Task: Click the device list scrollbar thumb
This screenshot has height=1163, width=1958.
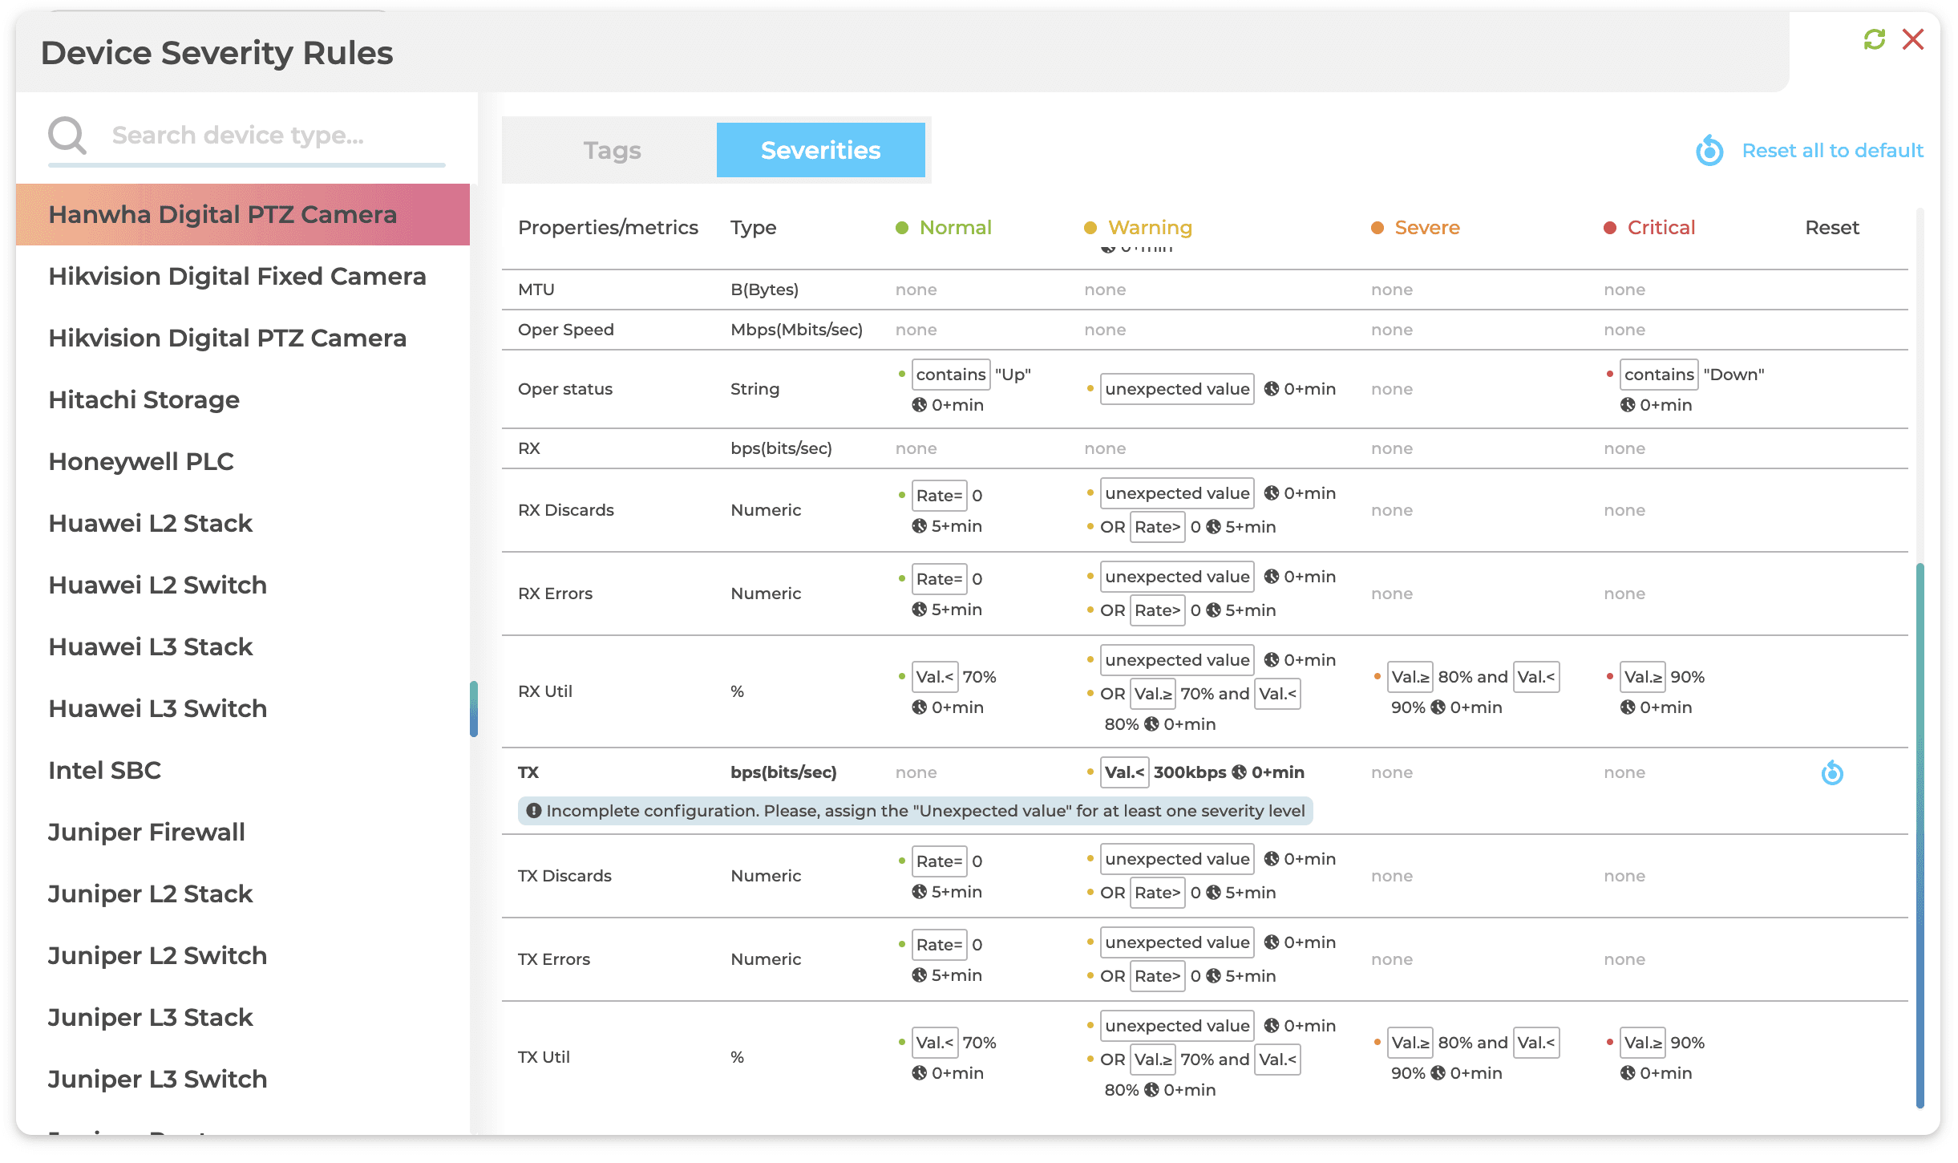Action: coord(474,709)
